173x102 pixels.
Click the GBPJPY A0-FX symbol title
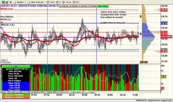click(x=30, y=6)
